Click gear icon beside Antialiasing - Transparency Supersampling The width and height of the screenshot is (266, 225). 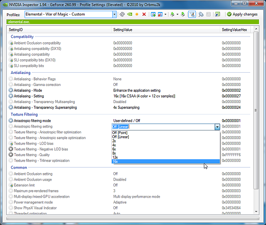11,108
